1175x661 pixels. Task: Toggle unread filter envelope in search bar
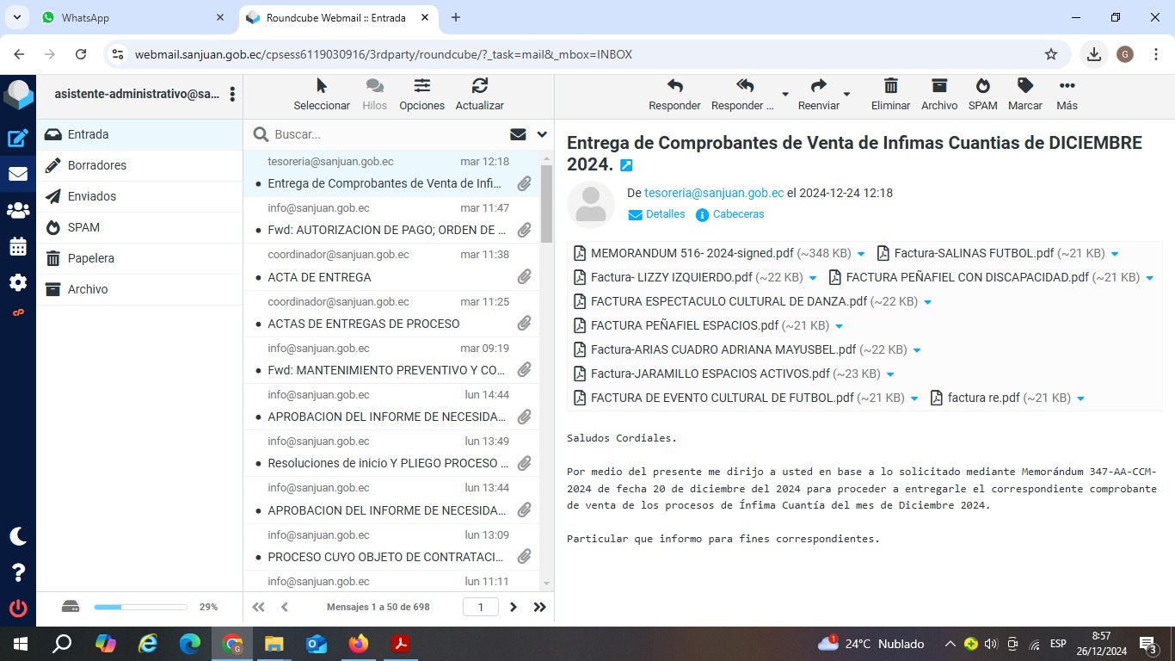coord(518,134)
